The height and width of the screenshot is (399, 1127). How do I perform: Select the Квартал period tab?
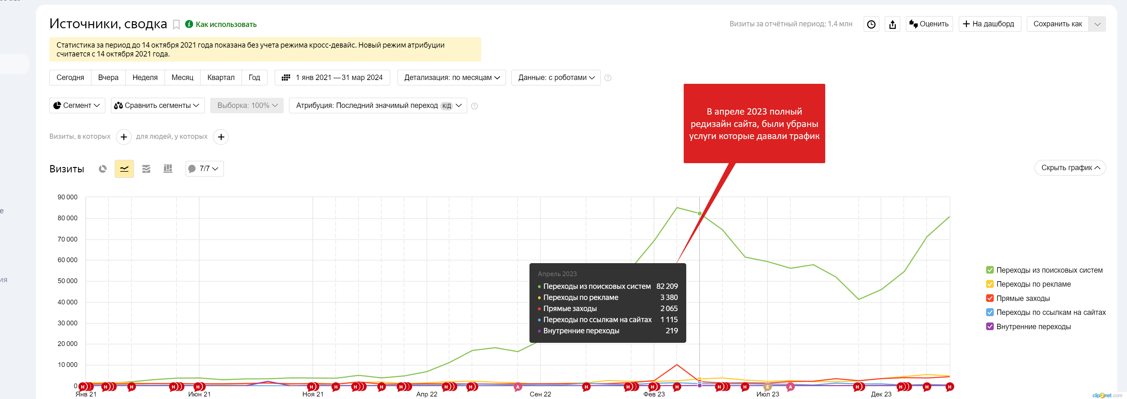tap(220, 77)
